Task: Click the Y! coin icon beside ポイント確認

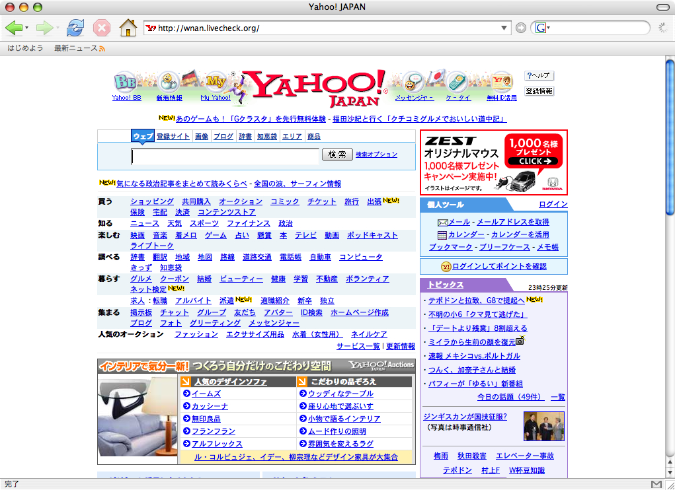Action: click(x=446, y=267)
